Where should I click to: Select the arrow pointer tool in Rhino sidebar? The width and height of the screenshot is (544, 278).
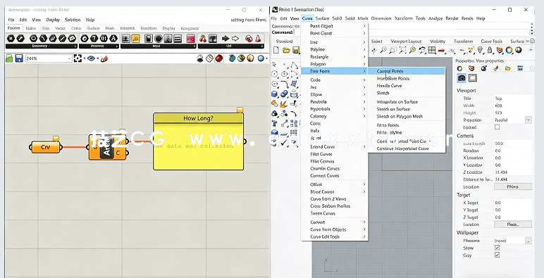(x=274, y=65)
